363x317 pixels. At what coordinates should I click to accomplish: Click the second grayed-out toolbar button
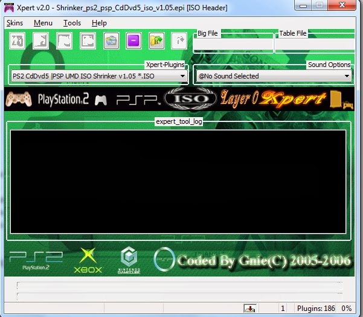(x=41, y=41)
